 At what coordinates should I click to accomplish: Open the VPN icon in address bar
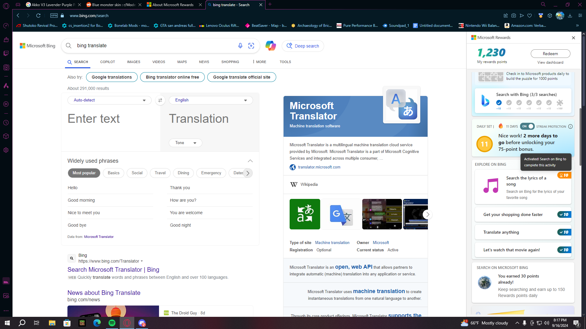coord(54,16)
